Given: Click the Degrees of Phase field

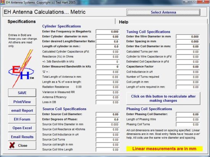Looking at the screenshot, I should (x=108, y=119).
